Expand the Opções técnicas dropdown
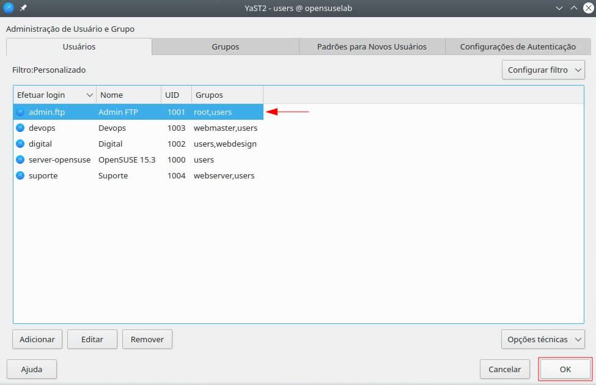The height and width of the screenshot is (385, 596). 543,339
